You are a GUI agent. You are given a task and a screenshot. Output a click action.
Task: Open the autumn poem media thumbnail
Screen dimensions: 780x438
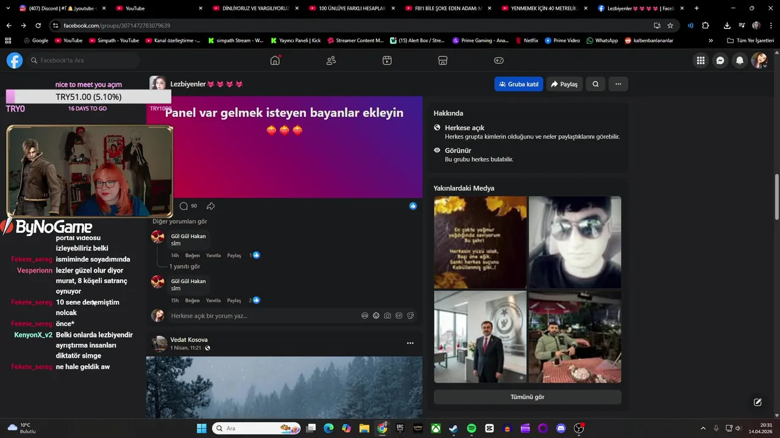[x=480, y=242]
